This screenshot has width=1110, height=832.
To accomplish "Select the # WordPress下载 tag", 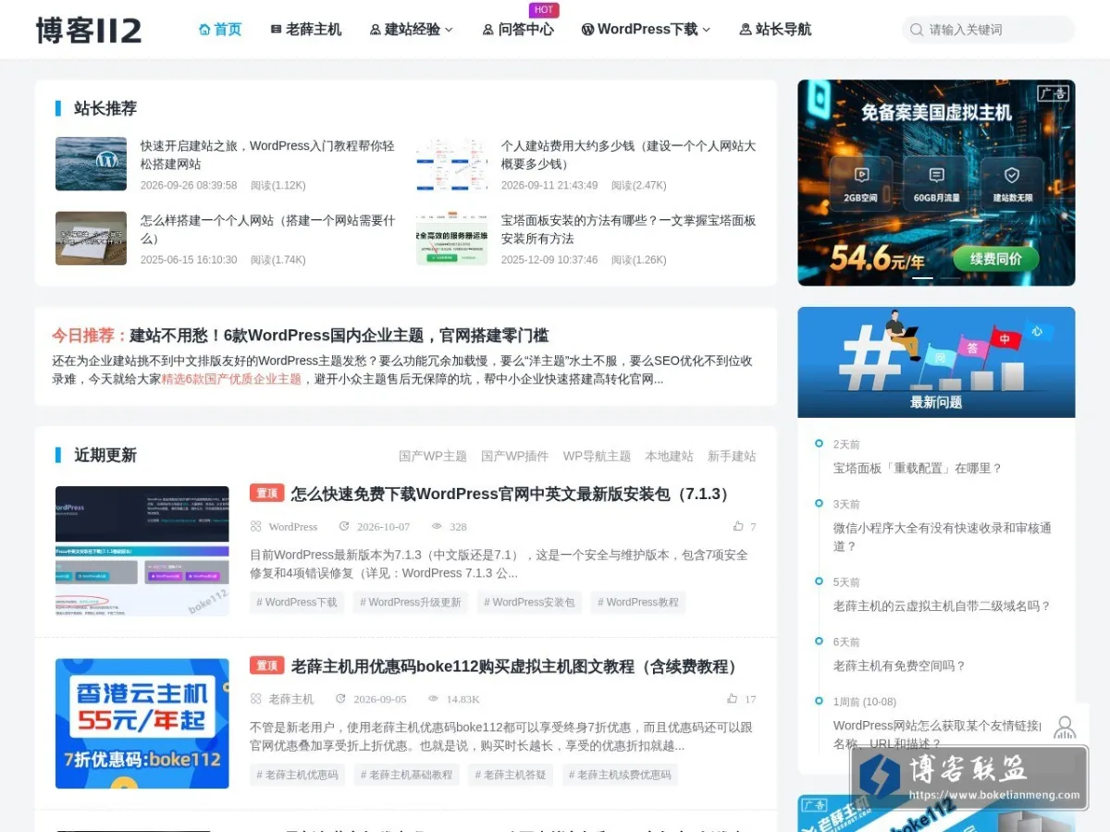I will click(297, 603).
